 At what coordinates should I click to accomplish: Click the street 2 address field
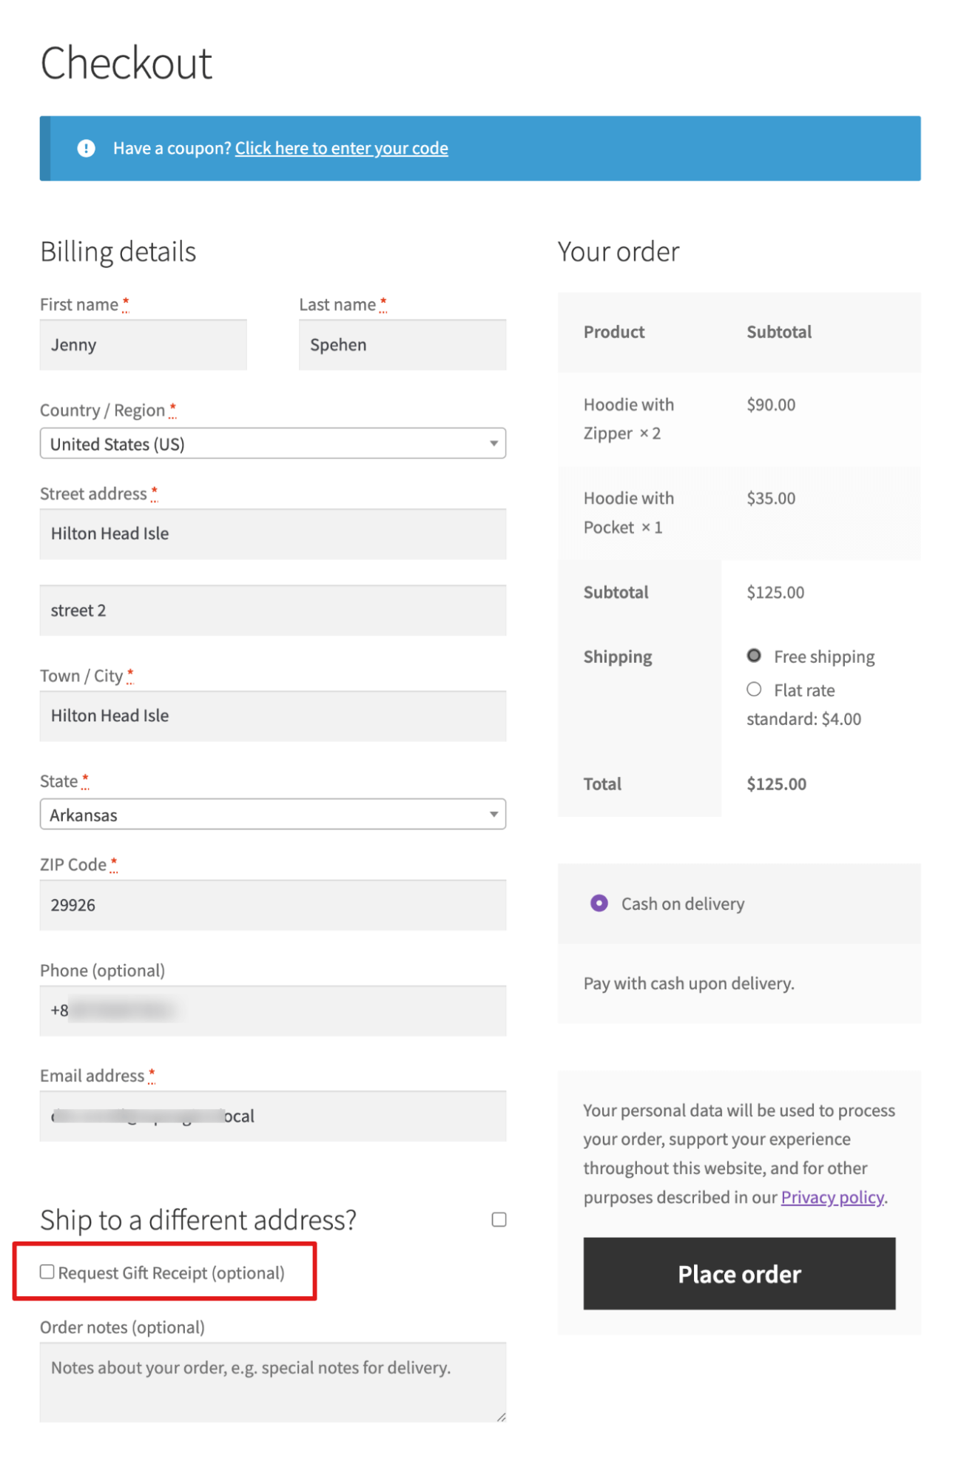coord(272,610)
